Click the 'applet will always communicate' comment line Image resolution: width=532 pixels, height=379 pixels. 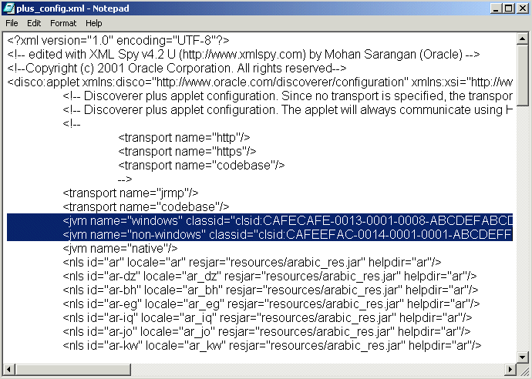click(x=288, y=110)
